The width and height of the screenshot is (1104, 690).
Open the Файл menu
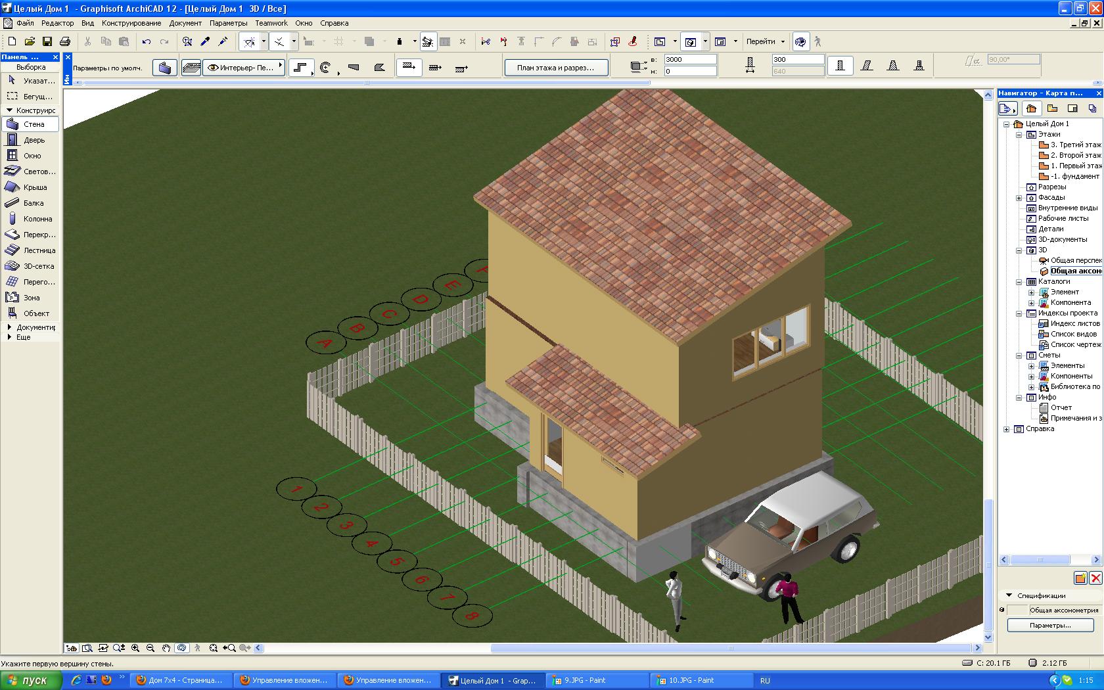(26, 23)
